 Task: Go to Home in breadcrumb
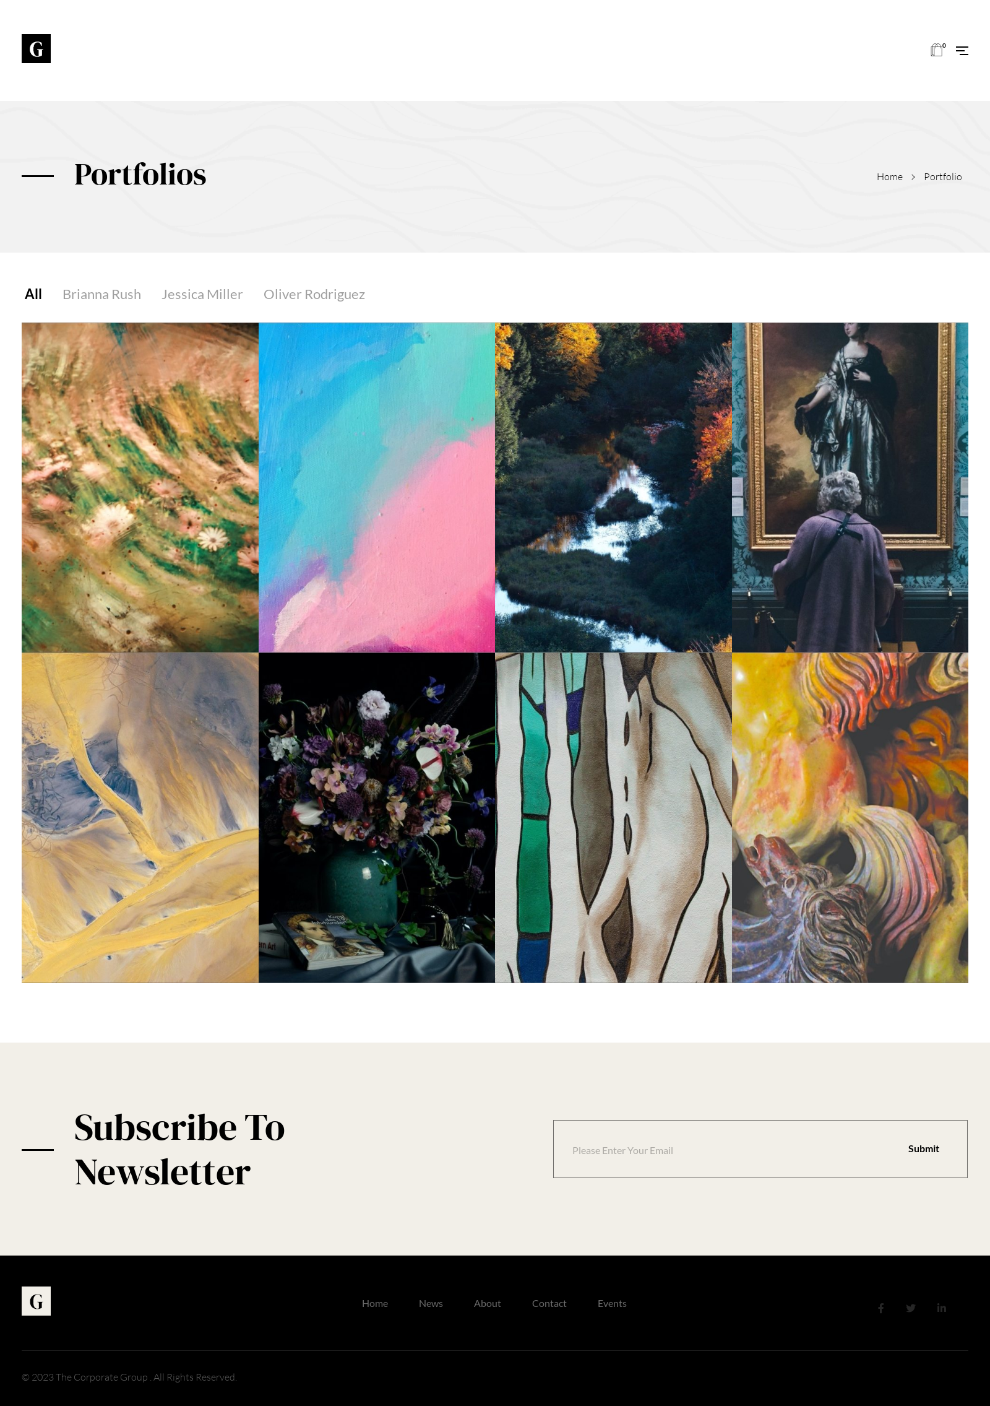[890, 177]
